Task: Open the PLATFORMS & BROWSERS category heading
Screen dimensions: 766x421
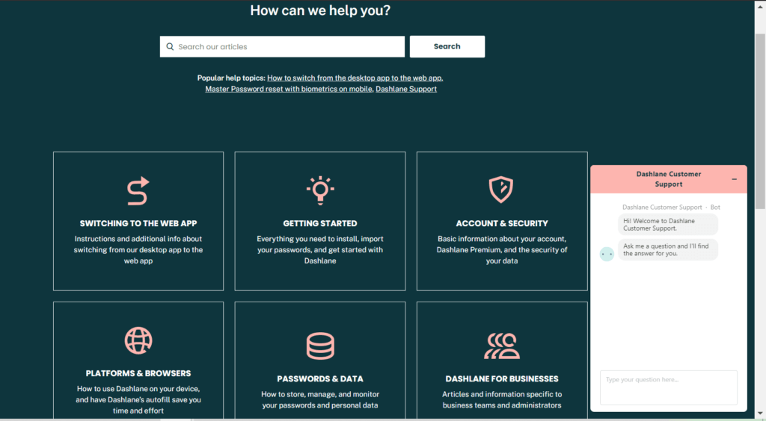Action: tap(138, 373)
